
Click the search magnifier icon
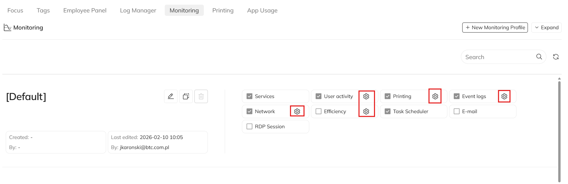point(539,57)
